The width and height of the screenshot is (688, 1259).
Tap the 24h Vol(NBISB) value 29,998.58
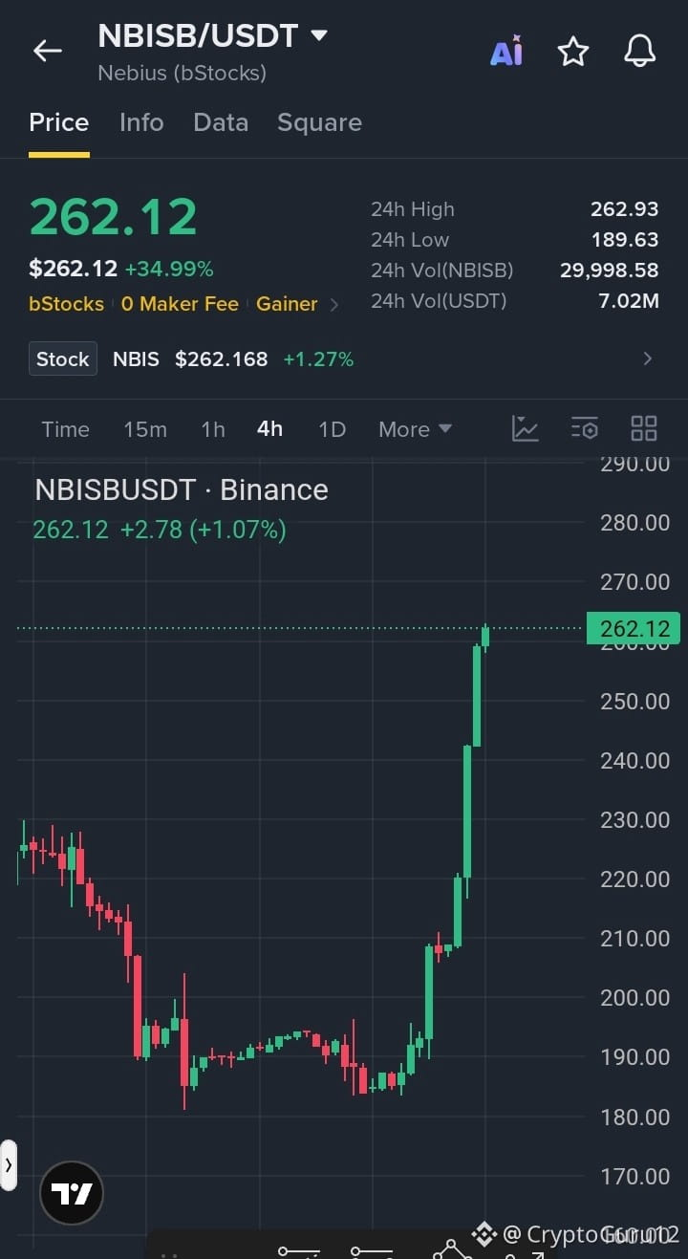[x=610, y=271]
